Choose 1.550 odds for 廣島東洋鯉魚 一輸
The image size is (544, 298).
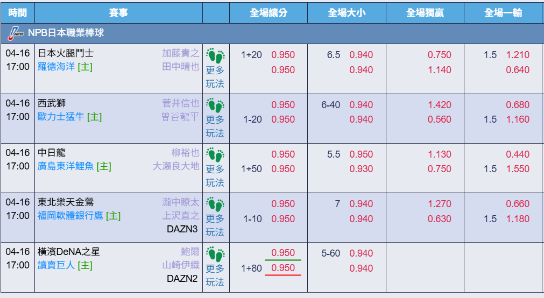point(518,169)
